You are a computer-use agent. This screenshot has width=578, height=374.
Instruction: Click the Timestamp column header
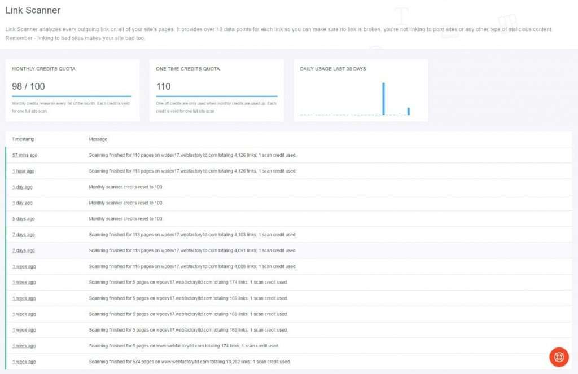(x=23, y=139)
